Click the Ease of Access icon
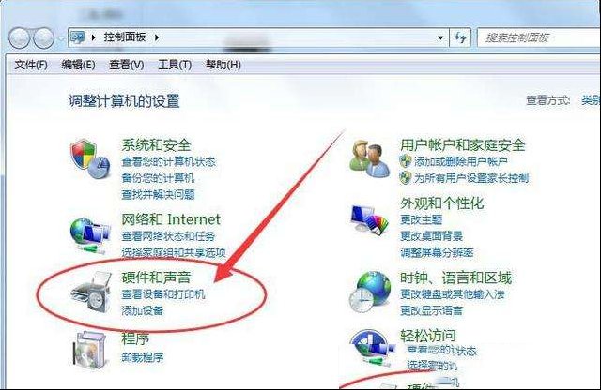Image resolution: width=601 pixels, height=390 pixels. pos(372,349)
